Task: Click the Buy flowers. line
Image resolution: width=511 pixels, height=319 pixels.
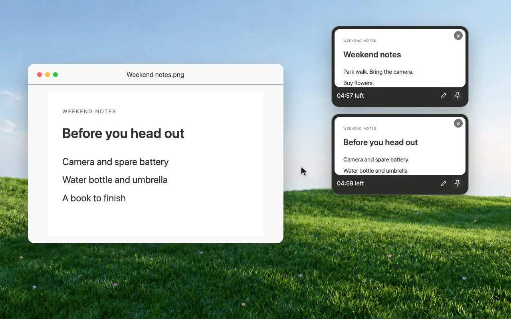Action: click(x=358, y=83)
